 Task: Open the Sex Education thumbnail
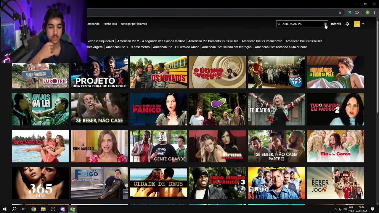click(x=276, y=109)
